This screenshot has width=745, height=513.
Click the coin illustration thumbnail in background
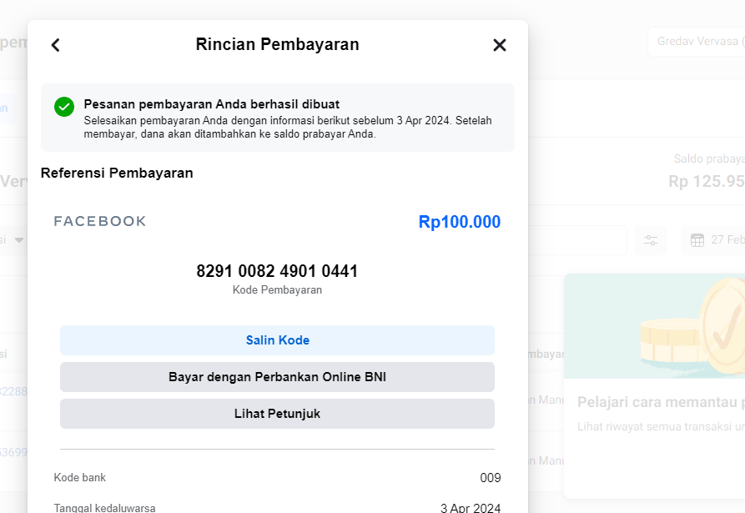click(655, 326)
